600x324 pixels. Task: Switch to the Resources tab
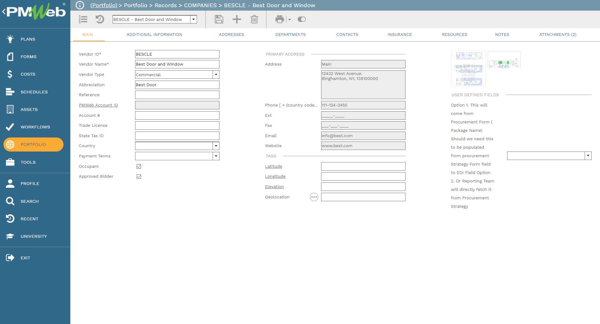pos(455,35)
